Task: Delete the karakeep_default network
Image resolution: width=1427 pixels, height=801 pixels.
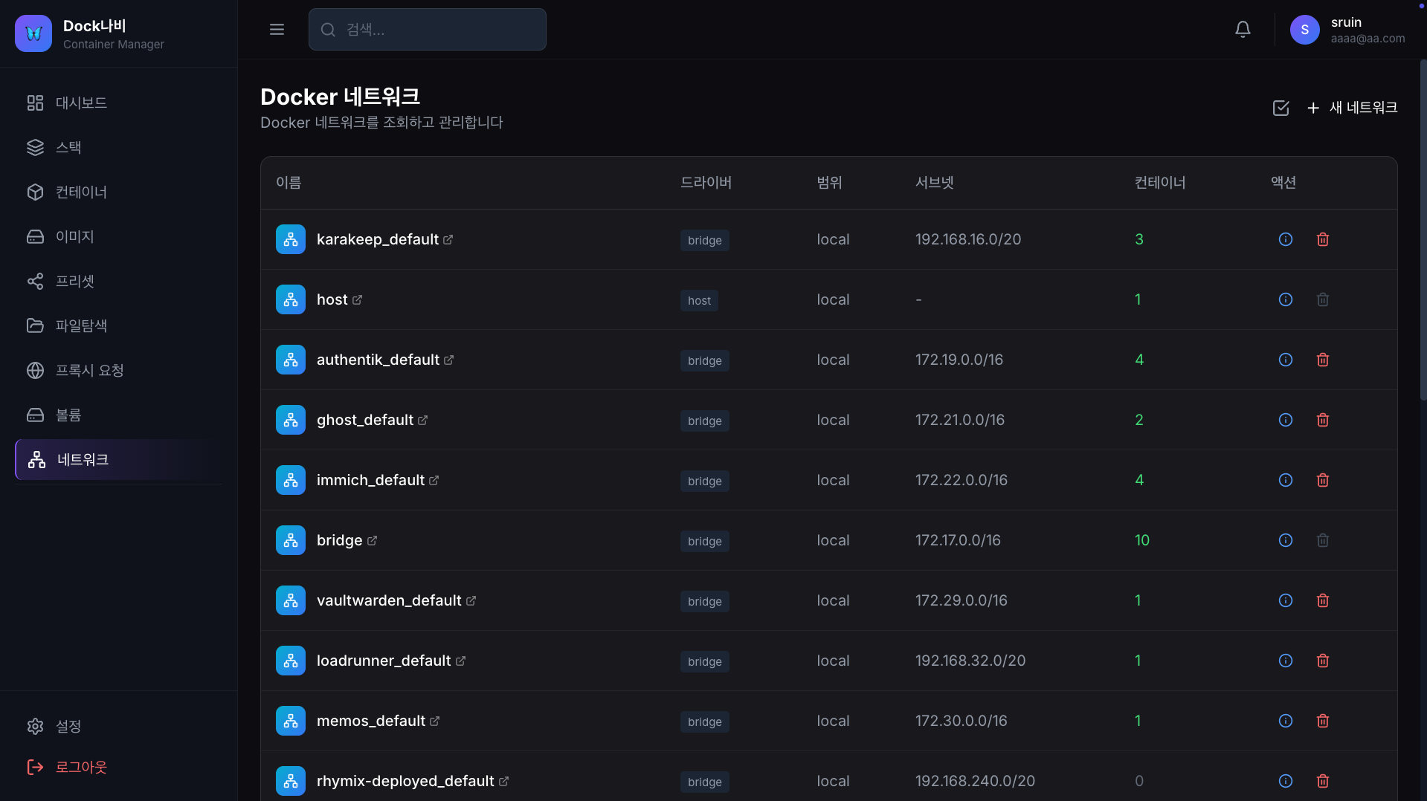Action: click(1323, 239)
